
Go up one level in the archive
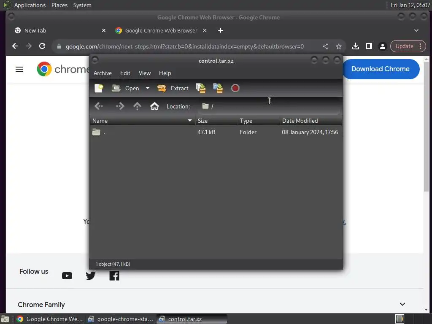click(137, 106)
